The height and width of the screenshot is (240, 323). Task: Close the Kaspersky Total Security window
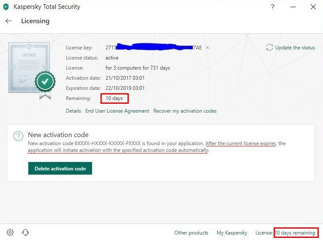point(313,7)
